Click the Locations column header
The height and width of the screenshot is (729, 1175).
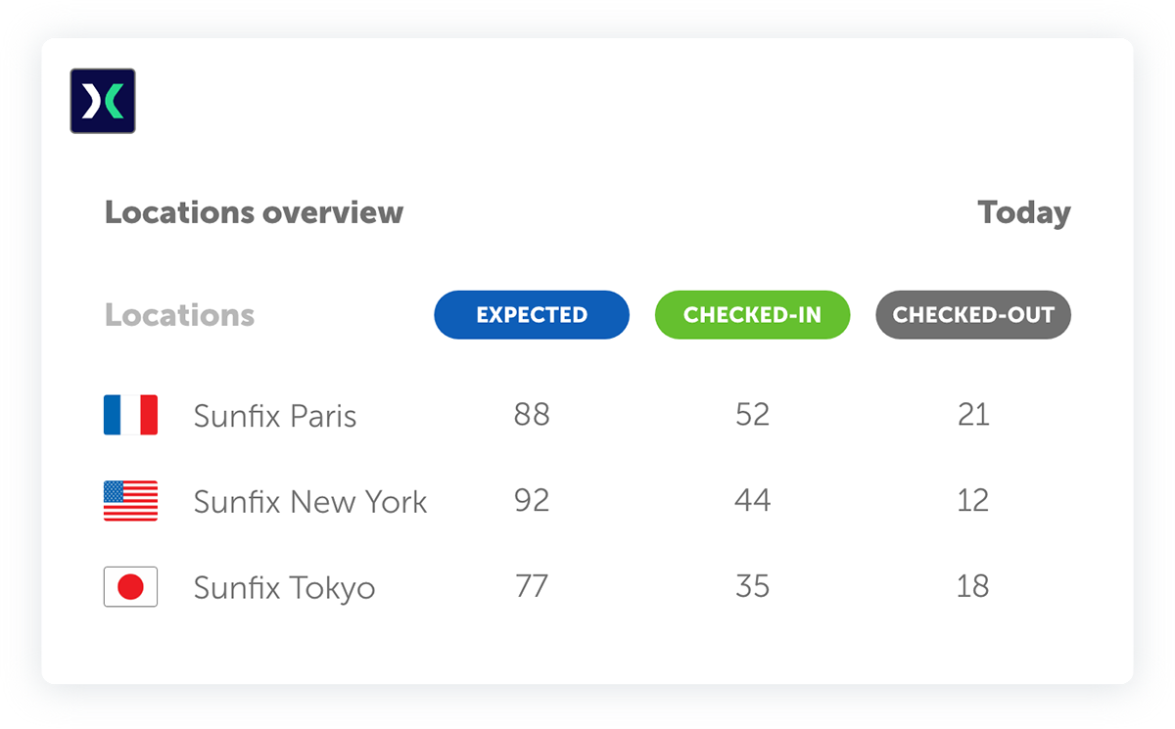pos(179,315)
